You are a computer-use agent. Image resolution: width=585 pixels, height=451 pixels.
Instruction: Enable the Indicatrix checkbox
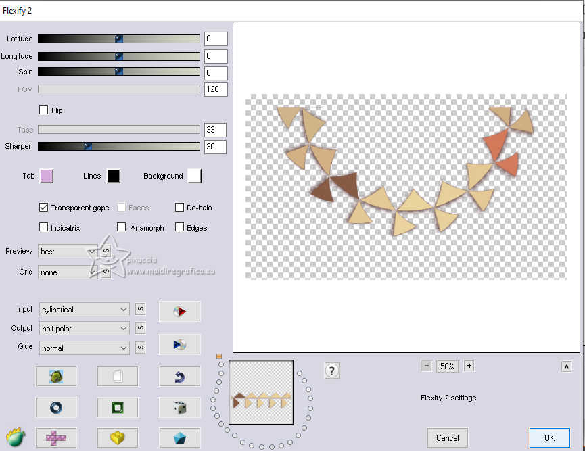click(x=44, y=227)
